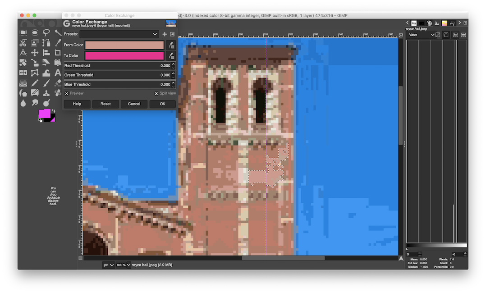Select the Crop tool
This screenshot has width=486, height=293.
tap(58, 53)
